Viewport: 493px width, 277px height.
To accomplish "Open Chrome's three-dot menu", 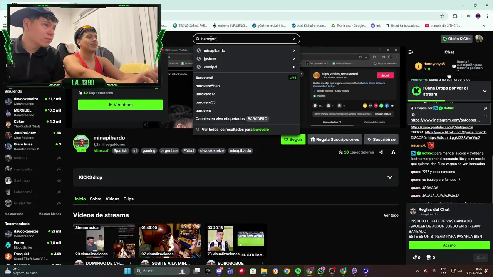I will [487, 16].
